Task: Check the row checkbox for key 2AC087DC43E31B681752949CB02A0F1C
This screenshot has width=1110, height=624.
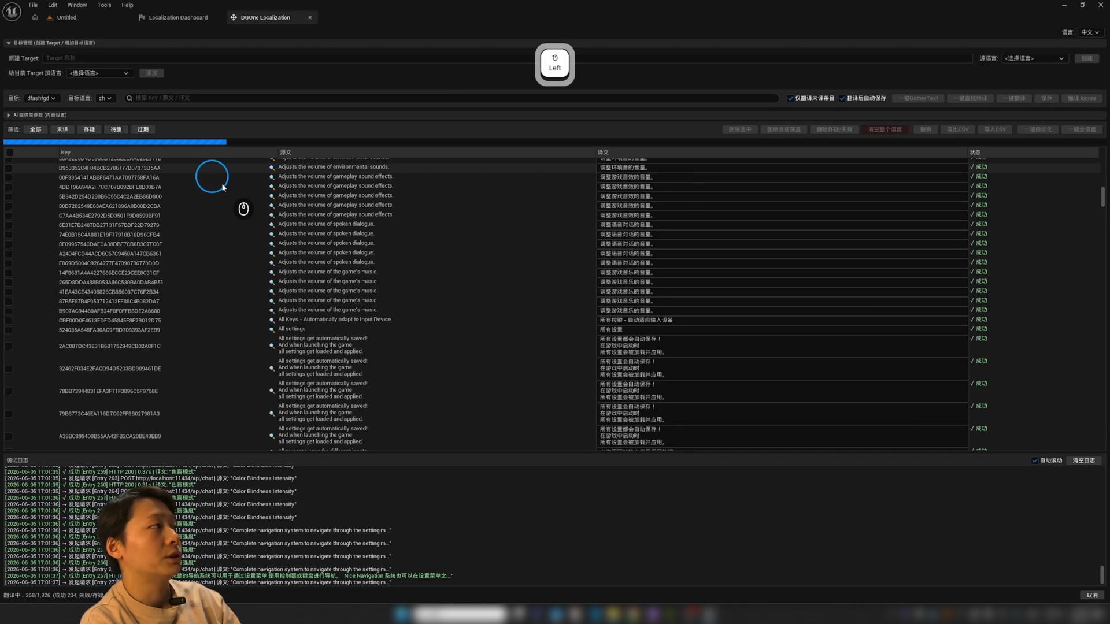Action: click(8, 346)
